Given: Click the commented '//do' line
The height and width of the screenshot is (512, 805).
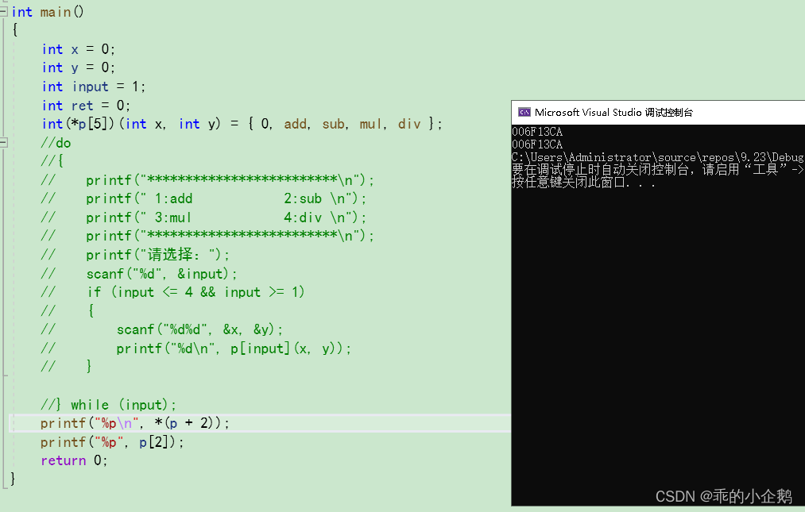Looking at the screenshot, I should 56,143.
